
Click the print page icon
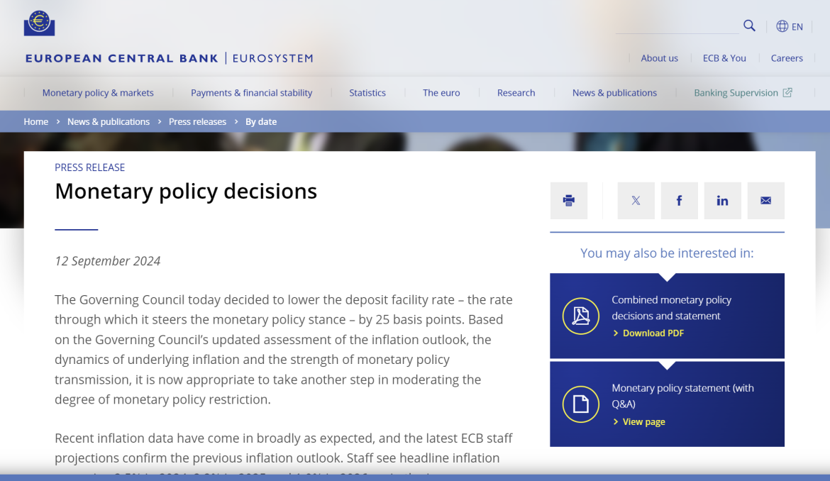coord(568,201)
